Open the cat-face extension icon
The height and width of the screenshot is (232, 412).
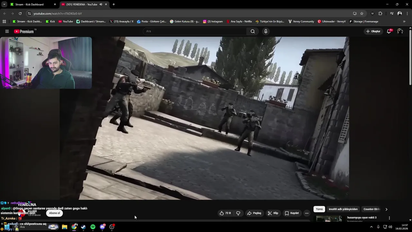point(372,14)
